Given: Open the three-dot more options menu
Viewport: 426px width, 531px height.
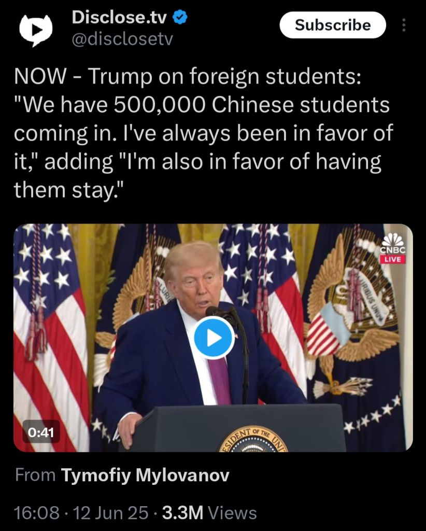Looking at the screenshot, I should point(403,25).
